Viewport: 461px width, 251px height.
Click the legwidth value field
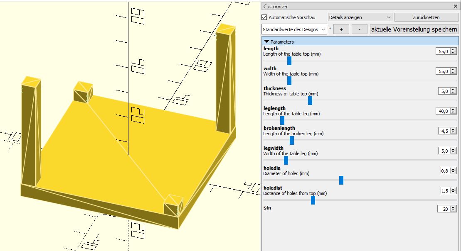[444, 151]
